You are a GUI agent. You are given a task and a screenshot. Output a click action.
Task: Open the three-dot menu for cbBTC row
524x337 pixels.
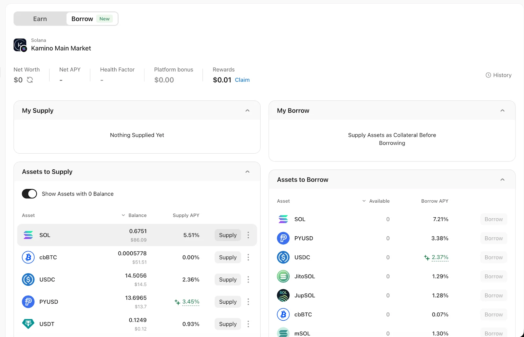(x=248, y=257)
